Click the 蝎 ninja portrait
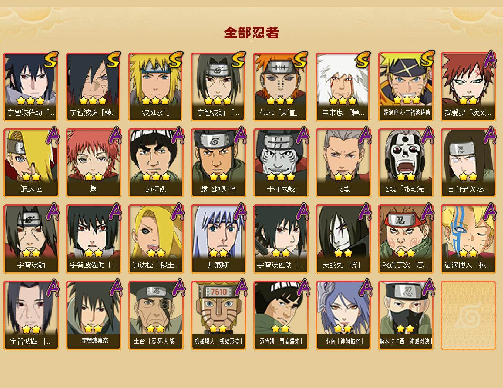Viewport: 503px width, 388px height. coord(93,163)
